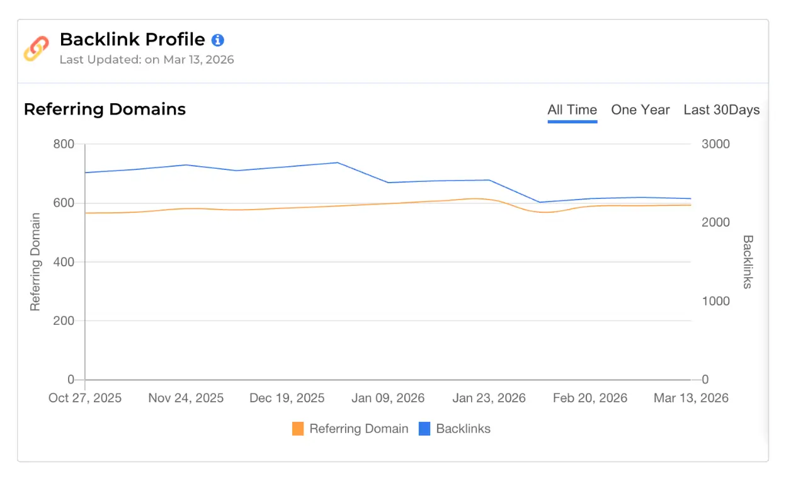Select the All Time tab
The width and height of the screenshot is (786, 481).
tap(572, 109)
